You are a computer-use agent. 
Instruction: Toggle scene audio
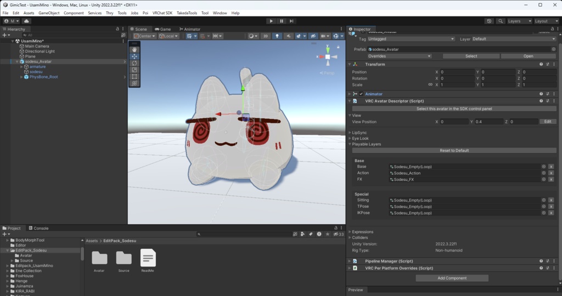pyautogui.click(x=288, y=36)
